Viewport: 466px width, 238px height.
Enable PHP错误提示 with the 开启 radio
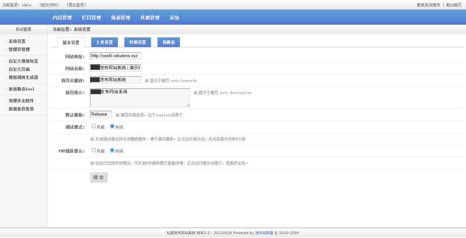click(94, 150)
